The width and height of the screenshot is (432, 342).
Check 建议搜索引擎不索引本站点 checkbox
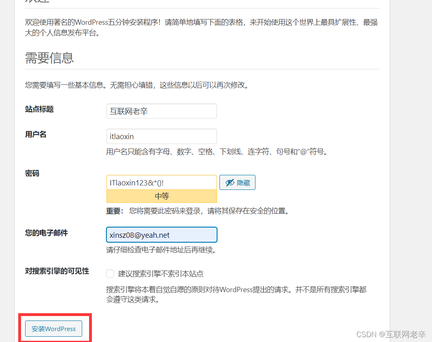pos(110,273)
